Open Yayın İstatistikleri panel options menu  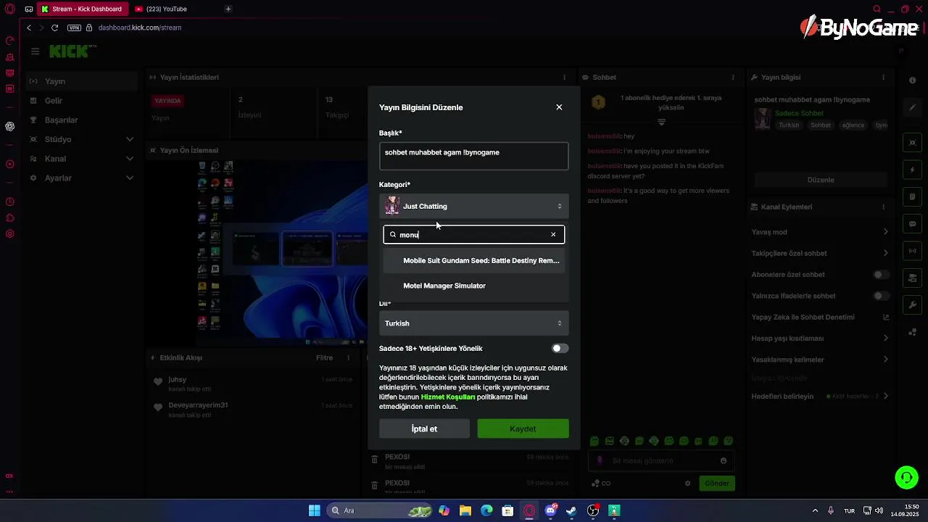pos(565,78)
